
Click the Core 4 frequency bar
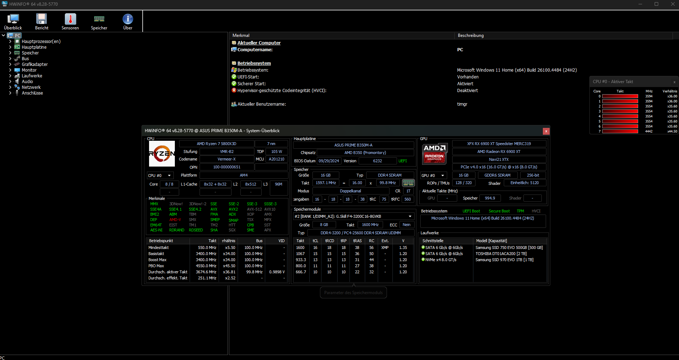[x=620, y=116]
